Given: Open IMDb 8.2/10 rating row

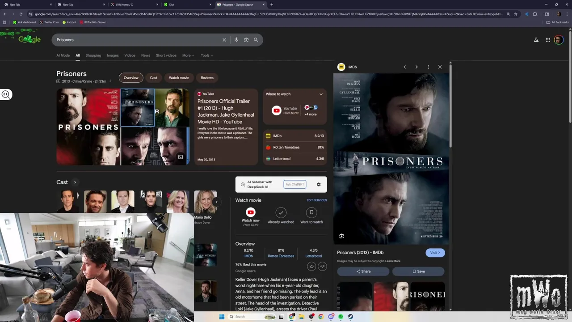Looking at the screenshot, I should [x=295, y=136].
